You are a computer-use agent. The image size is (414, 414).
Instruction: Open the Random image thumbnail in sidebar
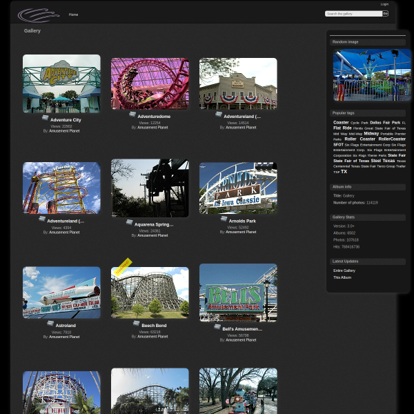372,75
